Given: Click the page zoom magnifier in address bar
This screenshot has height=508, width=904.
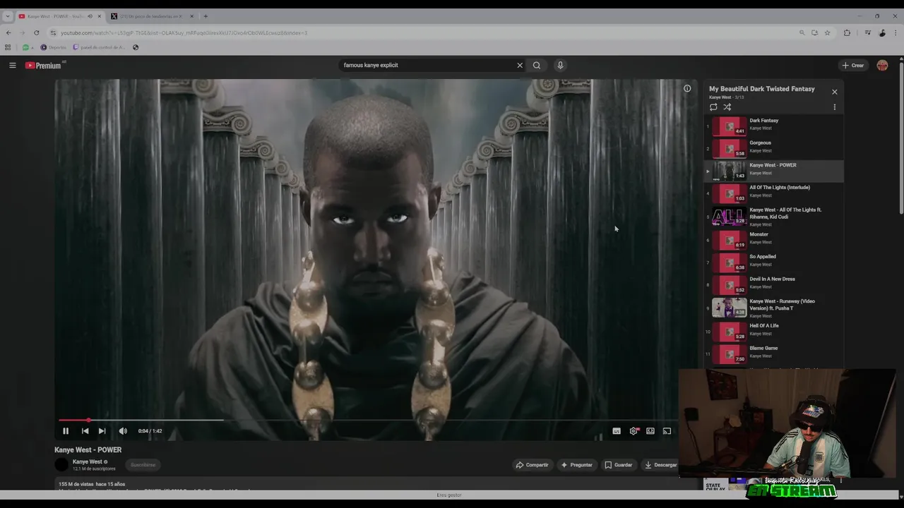Looking at the screenshot, I should tap(802, 32).
